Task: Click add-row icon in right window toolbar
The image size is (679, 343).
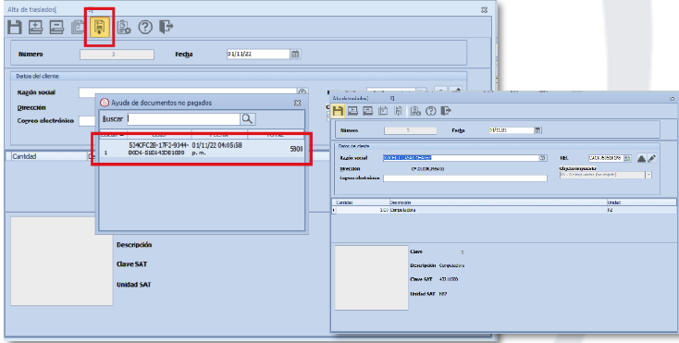Action: pos(353,111)
